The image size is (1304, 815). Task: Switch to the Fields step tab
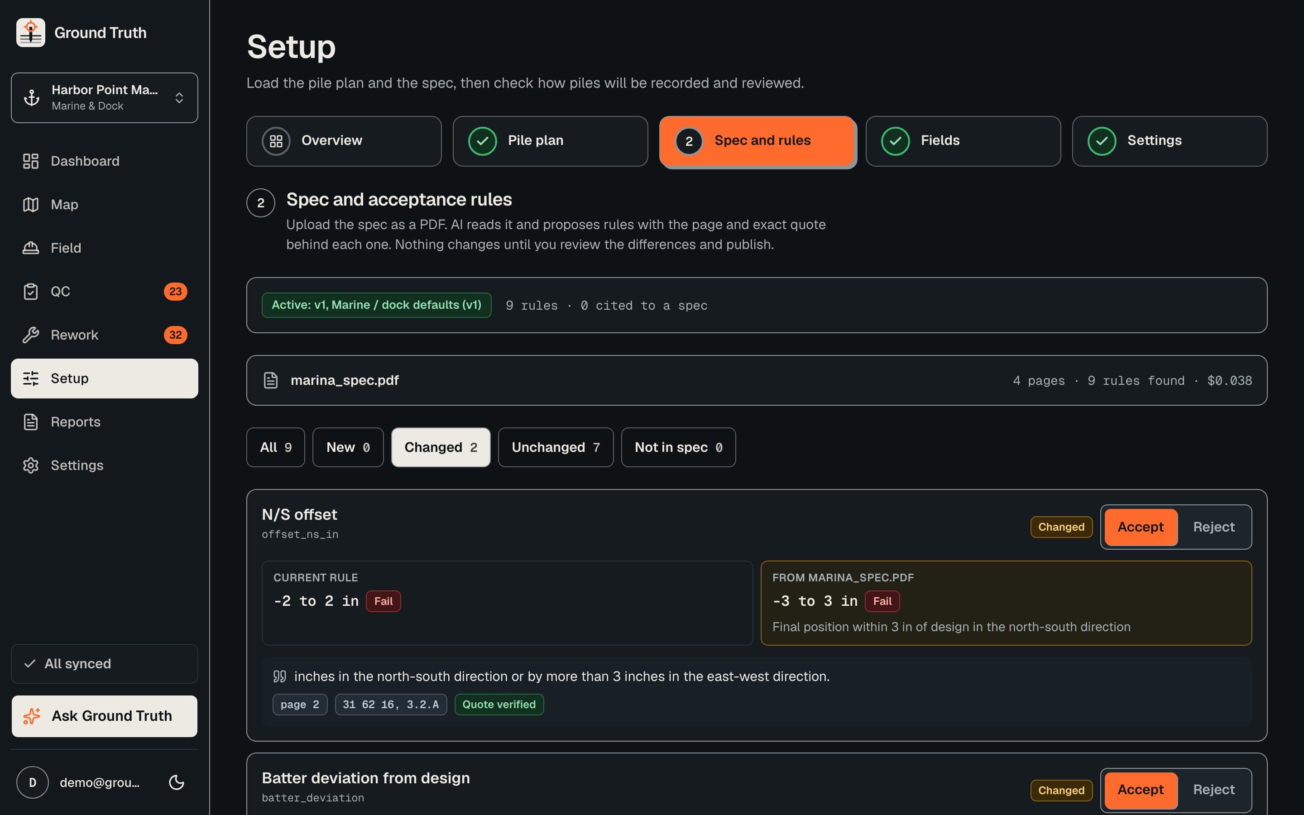coord(964,141)
